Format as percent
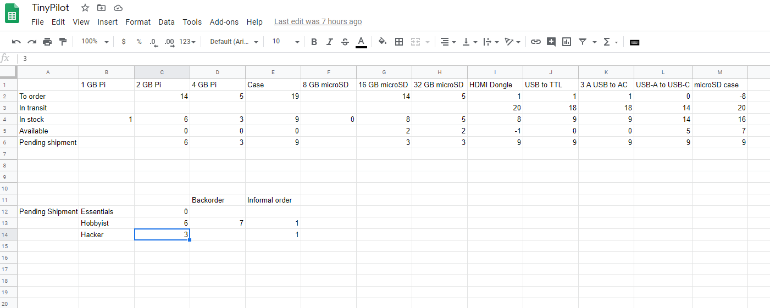Viewport: 770px width, 308px height. pos(139,42)
